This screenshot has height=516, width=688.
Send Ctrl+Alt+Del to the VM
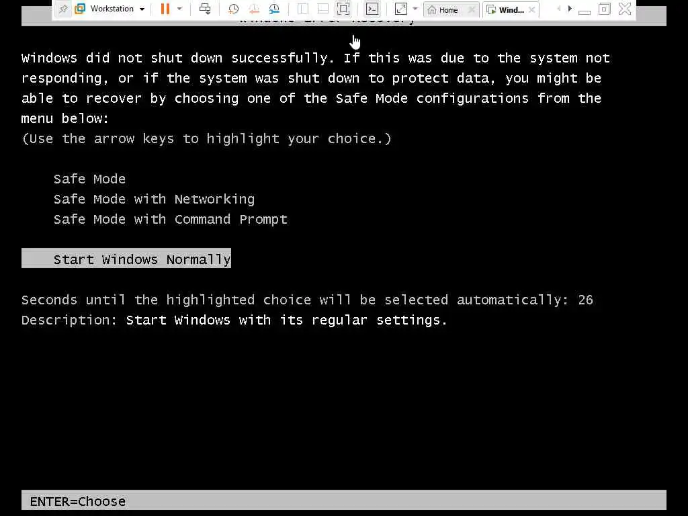[x=205, y=9]
